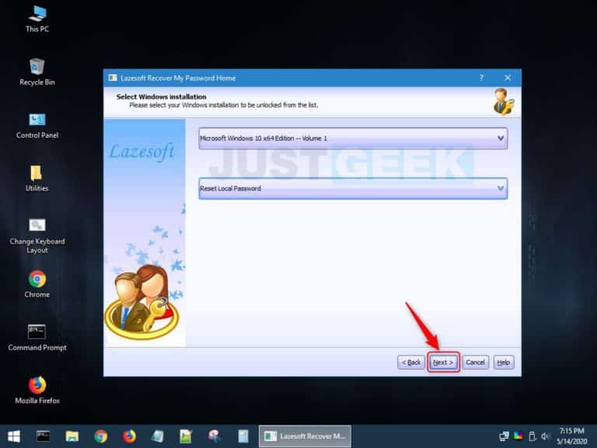
Task: Open the Recycle Bin icon
Action: (37, 72)
